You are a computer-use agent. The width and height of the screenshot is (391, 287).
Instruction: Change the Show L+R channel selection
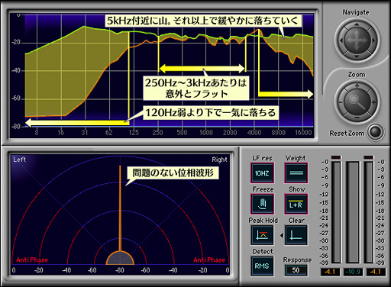[296, 204]
